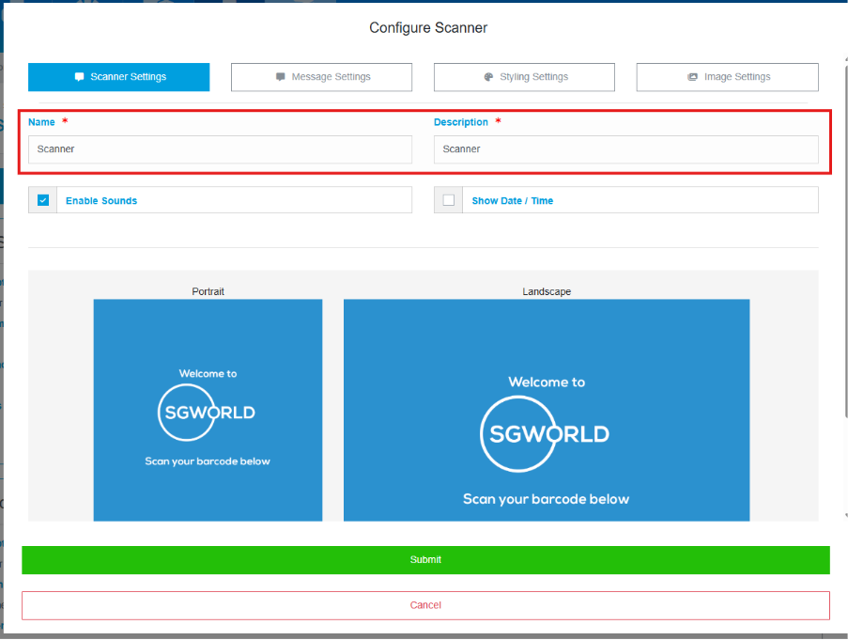This screenshot has height=640, width=848.
Task: Enable the Show Date / Time checkbox
Action: click(x=449, y=200)
